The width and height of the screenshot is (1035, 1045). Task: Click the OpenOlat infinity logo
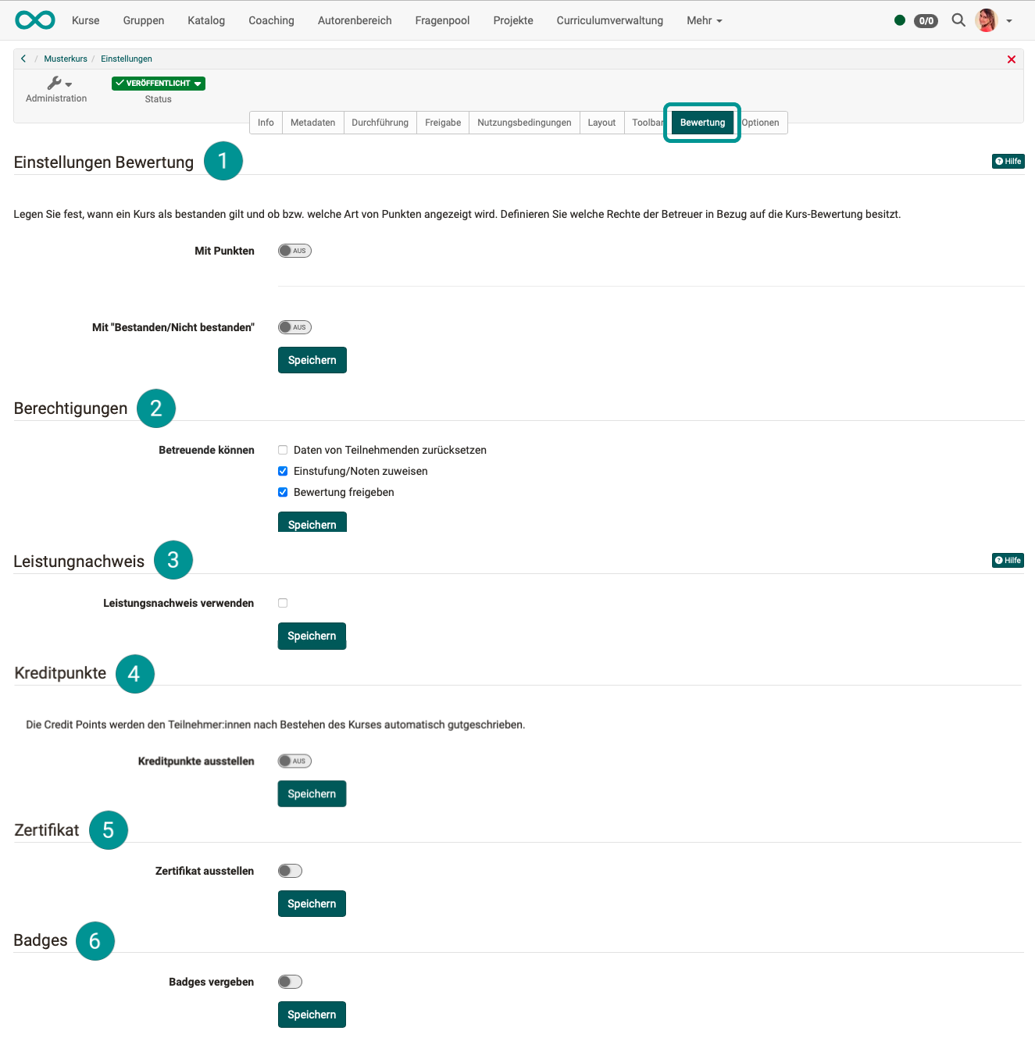point(34,20)
